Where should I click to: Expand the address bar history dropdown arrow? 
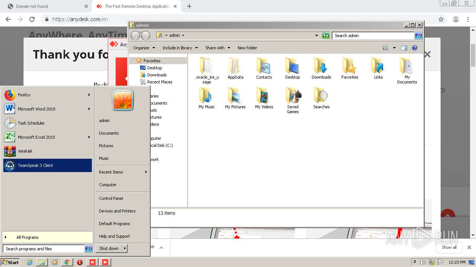(316, 36)
